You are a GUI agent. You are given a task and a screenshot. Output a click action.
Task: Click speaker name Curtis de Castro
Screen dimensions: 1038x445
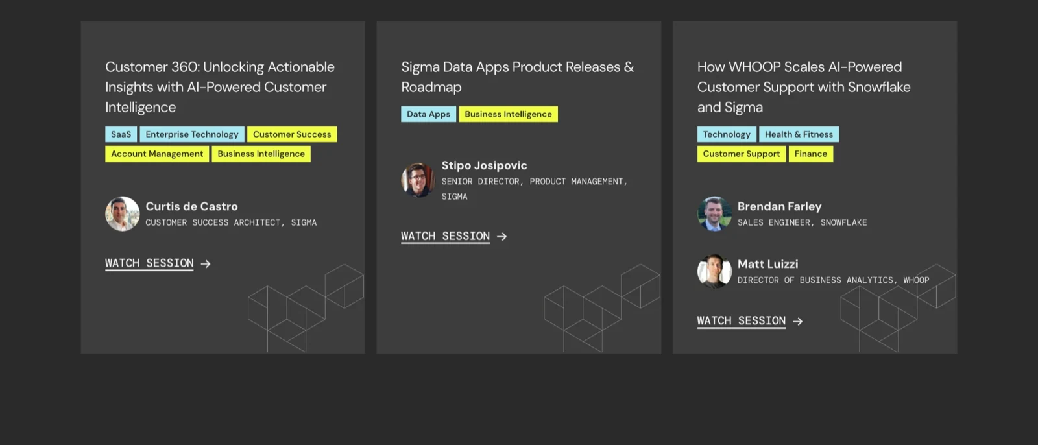[x=191, y=206]
